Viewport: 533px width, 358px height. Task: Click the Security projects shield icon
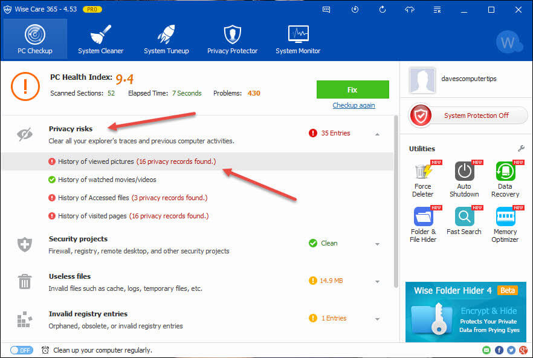pyautogui.click(x=25, y=244)
